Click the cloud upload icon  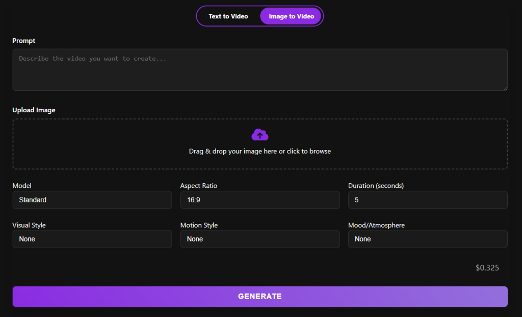(259, 135)
